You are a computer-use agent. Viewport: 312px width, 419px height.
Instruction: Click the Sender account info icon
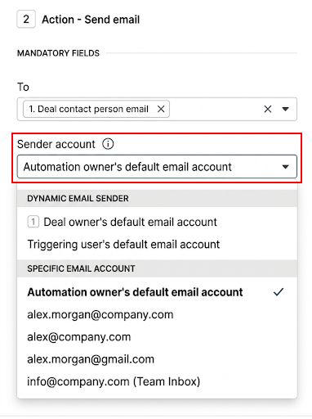tap(108, 144)
